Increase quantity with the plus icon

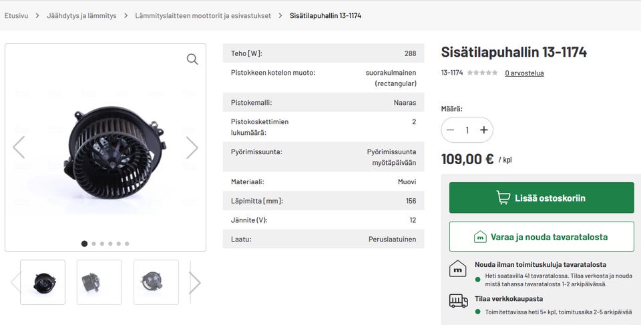[x=484, y=130]
